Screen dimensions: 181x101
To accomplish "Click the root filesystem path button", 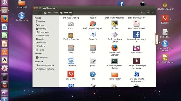I will (x=45, y=13).
